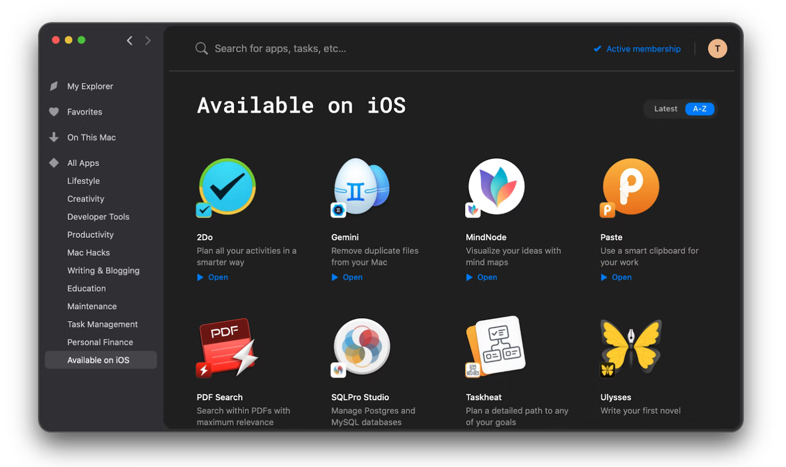Go back with the left chevron
Image resolution: width=786 pixels, height=467 pixels.
(130, 40)
